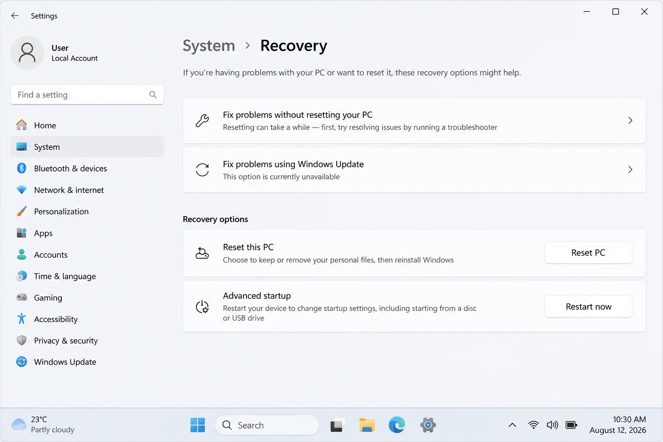Click the 'Reset this PC' title text
Viewport: 663px width, 442px height.
coord(248,247)
